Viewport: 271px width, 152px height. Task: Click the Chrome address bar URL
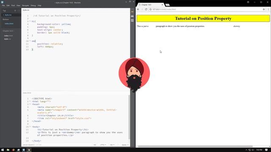pos(164,9)
